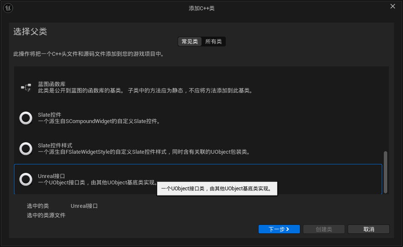
Task: Switch to the 所有类 tab
Action: coord(213,41)
